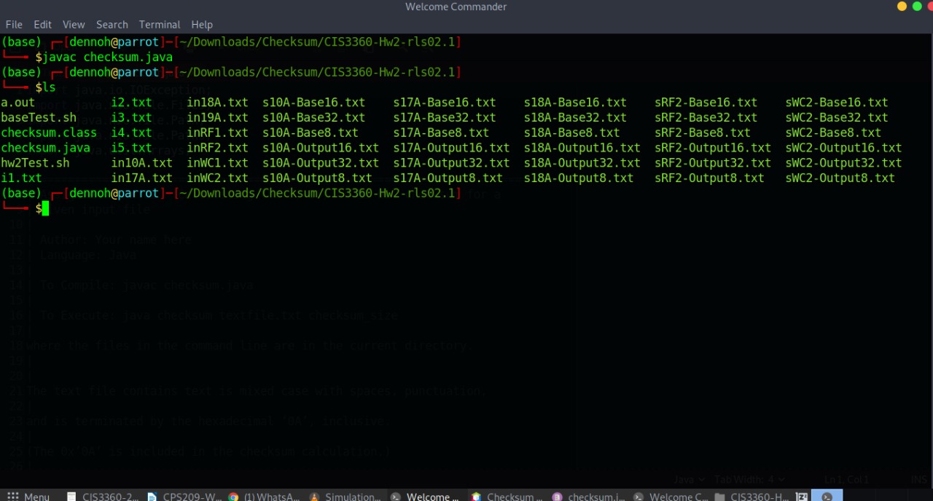Open the system Menu launcher in taskbar
The height and width of the screenshot is (501, 933).
point(28,497)
